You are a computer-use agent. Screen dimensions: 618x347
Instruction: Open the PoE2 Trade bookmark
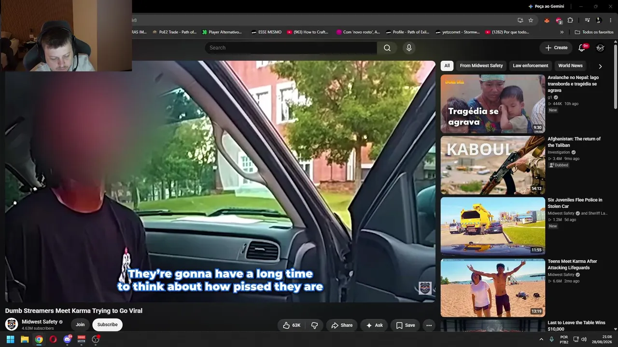[174, 32]
